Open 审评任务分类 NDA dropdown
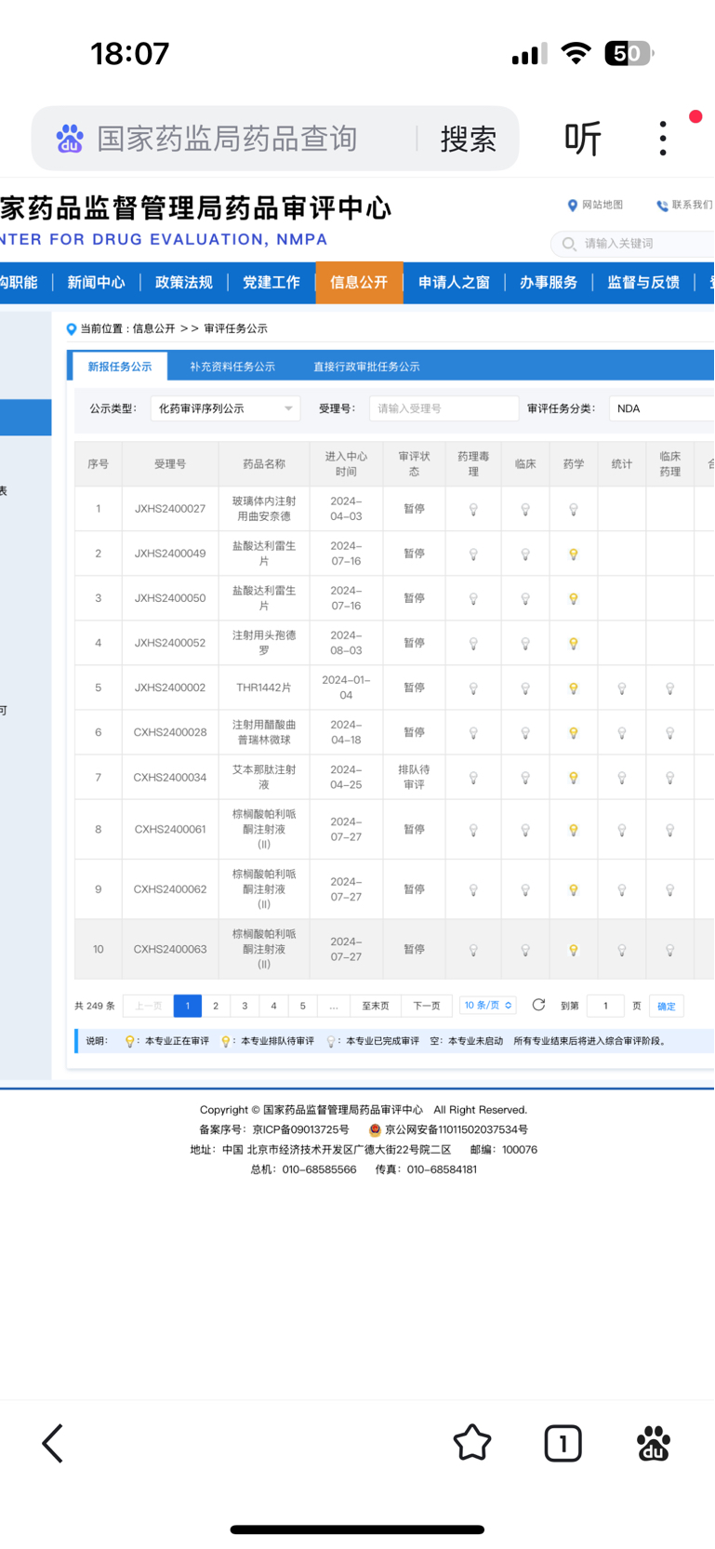 [x=662, y=408]
